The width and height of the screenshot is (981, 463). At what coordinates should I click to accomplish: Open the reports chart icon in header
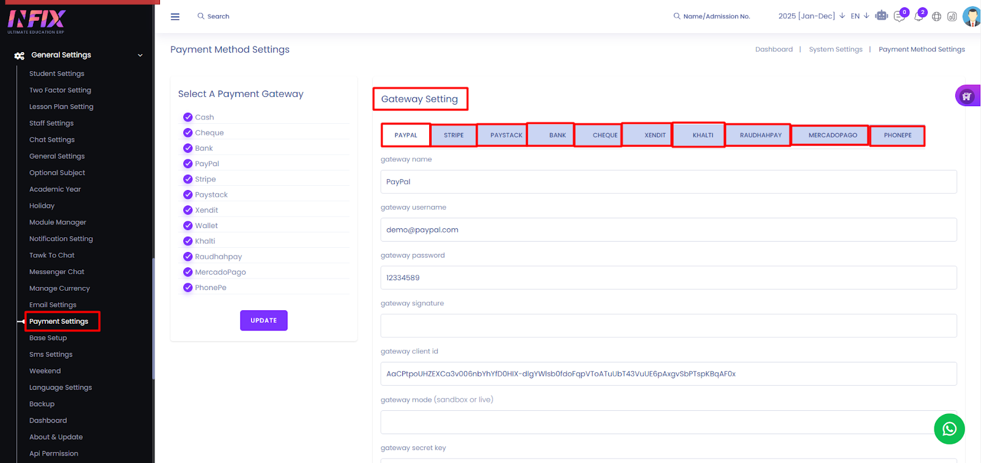tap(952, 17)
